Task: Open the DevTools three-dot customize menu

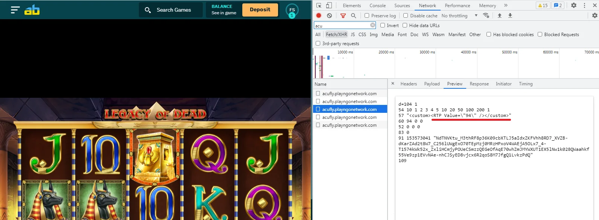Action: (584, 5)
